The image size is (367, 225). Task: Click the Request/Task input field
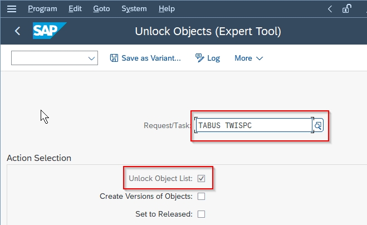coord(254,125)
